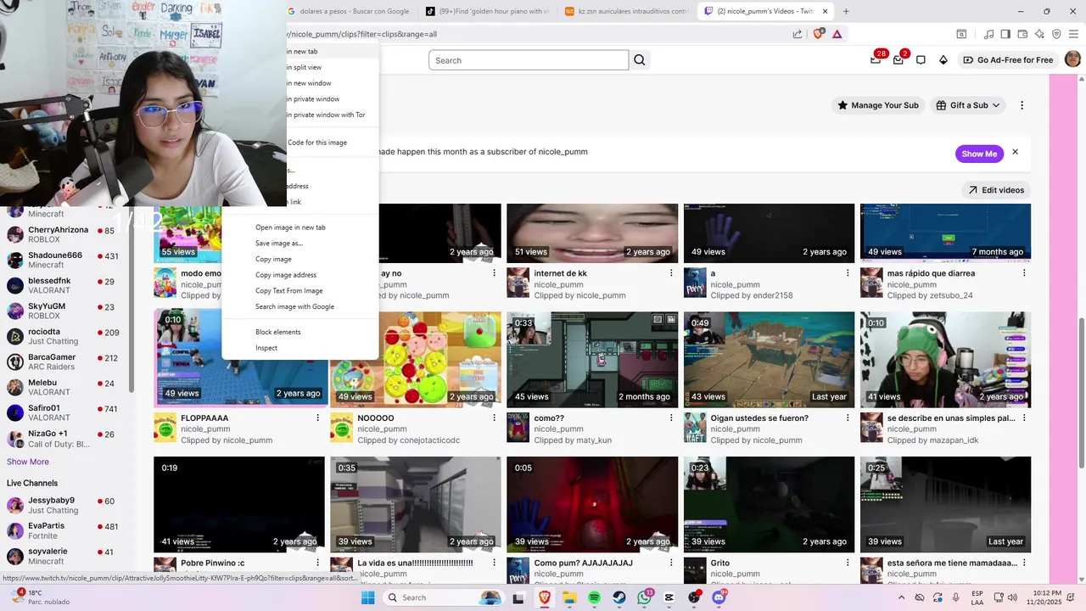Viewport: 1086px width, 611px height.
Task: Click 'Clipped by ender2158' text
Action: coord(752,296)
